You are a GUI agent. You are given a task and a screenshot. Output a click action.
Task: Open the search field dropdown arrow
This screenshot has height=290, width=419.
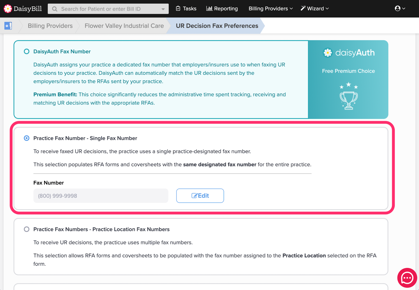point(163,9)
